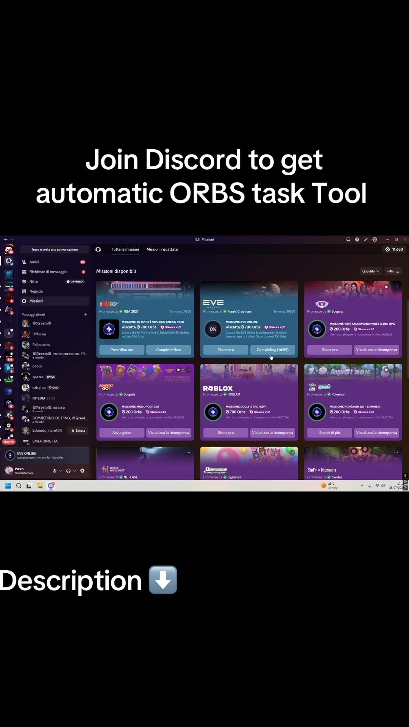Open Richieste di messaggio
The image size is (409, 727).
pyautogui.click(x=55, y=272)
